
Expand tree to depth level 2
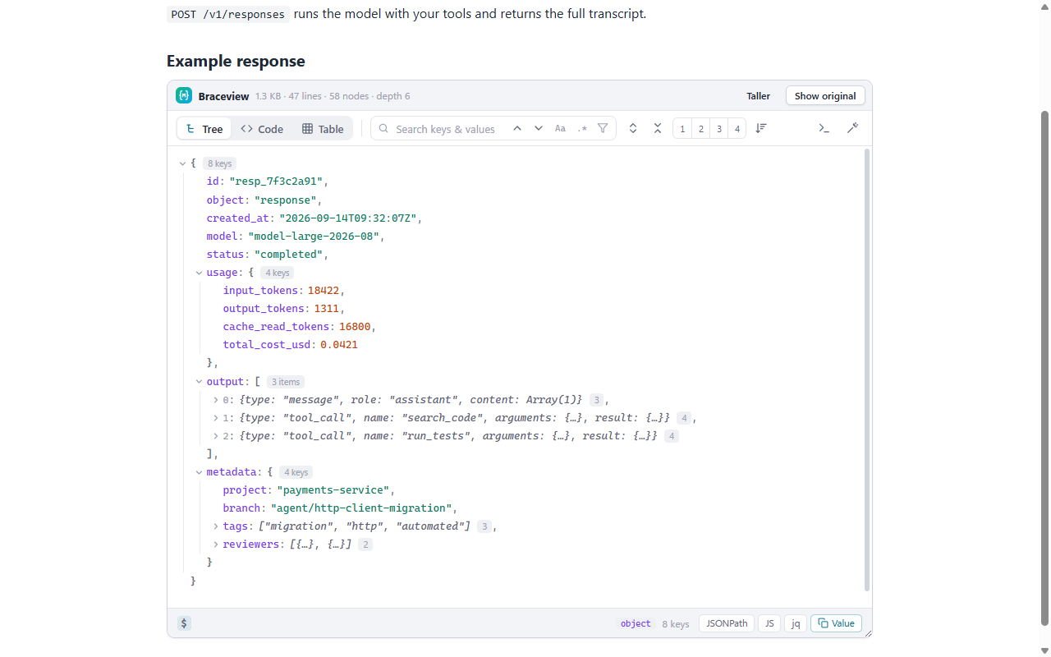(700, 129)
